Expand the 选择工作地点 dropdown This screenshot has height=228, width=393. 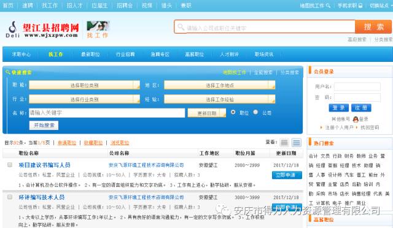[x=220, y=85]
